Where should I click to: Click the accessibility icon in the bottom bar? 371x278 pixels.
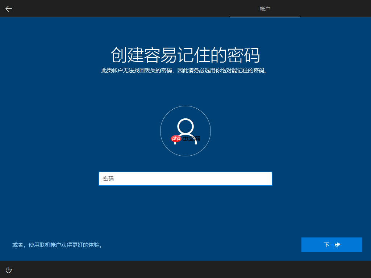click(x=9, y=269)
